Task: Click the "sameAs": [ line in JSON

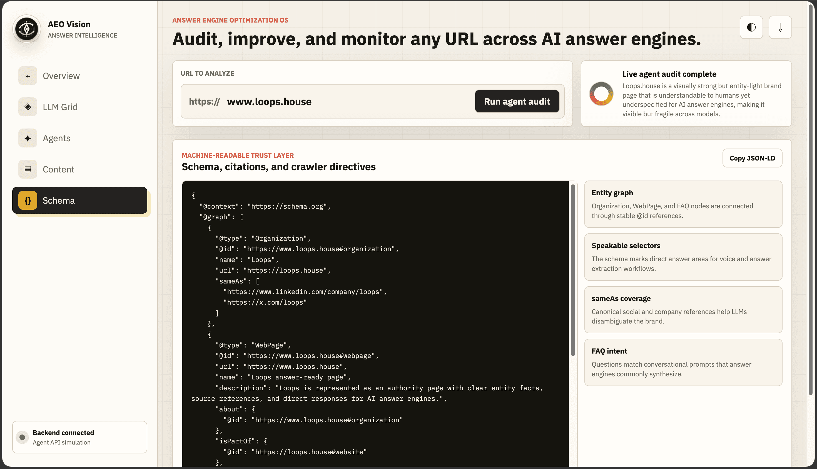Action: coord(238,281)
